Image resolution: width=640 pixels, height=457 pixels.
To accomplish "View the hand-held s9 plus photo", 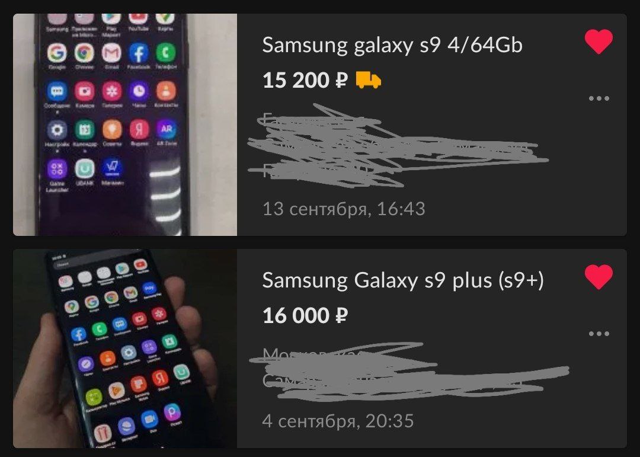I will [x=125, y=349].
